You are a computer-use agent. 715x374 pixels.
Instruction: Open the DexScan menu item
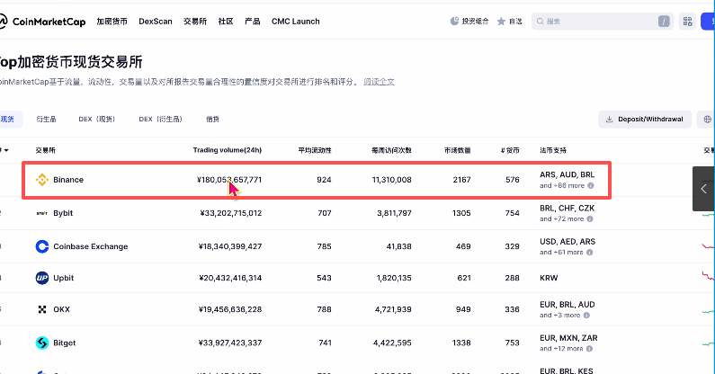[155, 21]
